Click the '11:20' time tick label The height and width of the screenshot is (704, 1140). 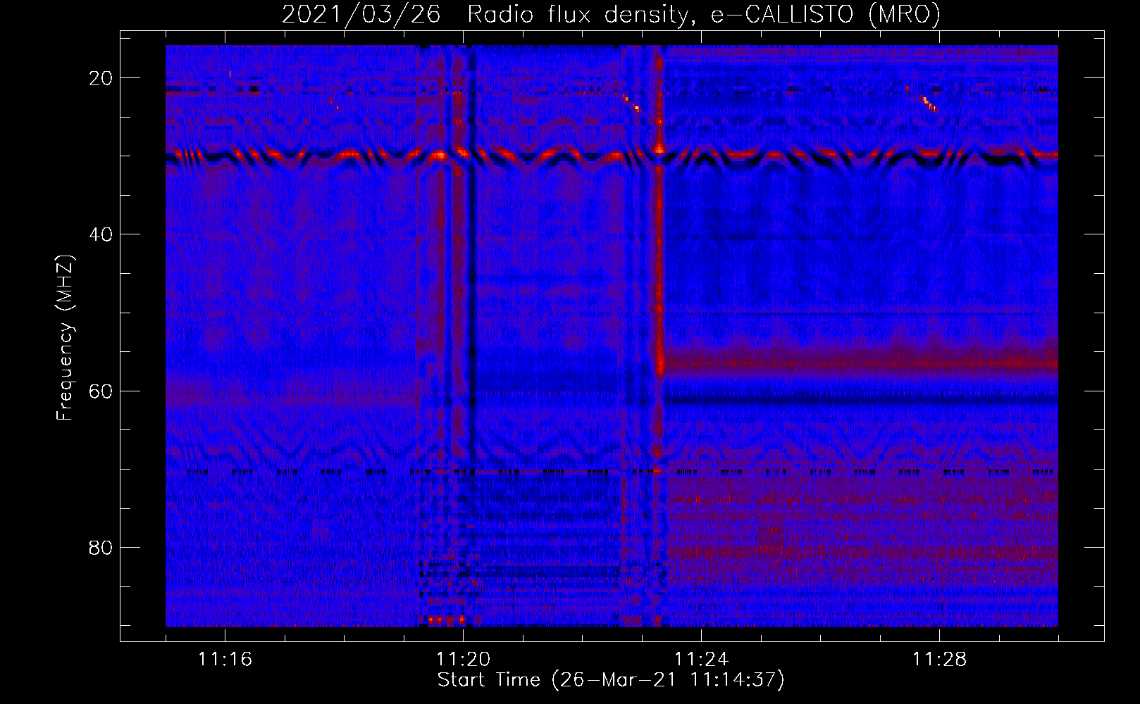pyautogui.click(x=463, y=659)
